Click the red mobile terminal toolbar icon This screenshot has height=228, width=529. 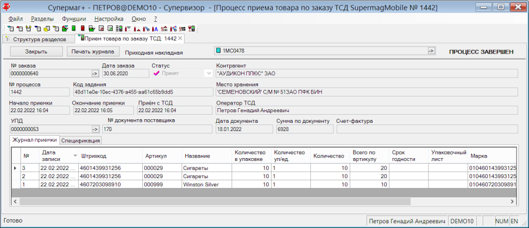(83, 28)
